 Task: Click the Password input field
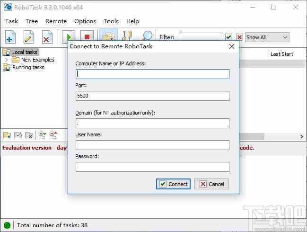(152, 167)
